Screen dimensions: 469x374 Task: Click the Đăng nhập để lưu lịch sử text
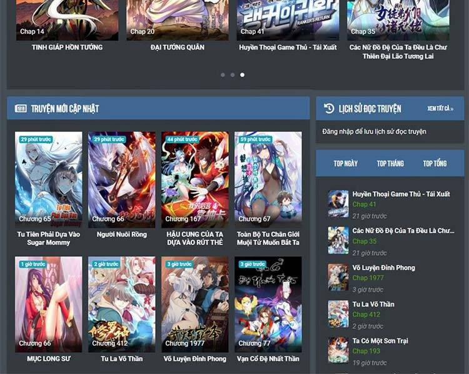pos(374,131)
